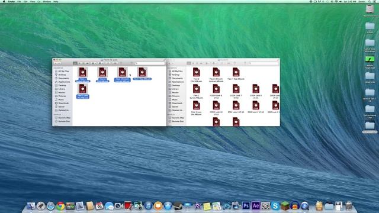Open Calendar from the Dock
The image size is (379, 213).
pos(99,206)
